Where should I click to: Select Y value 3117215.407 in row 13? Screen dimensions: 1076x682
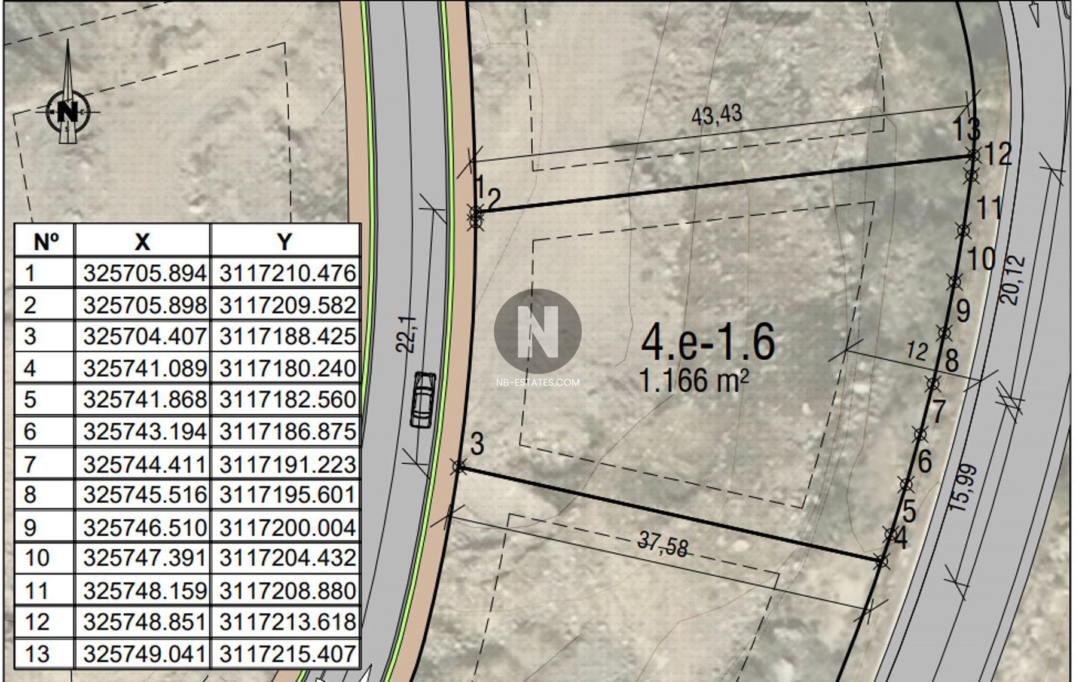tap(287, 654)
